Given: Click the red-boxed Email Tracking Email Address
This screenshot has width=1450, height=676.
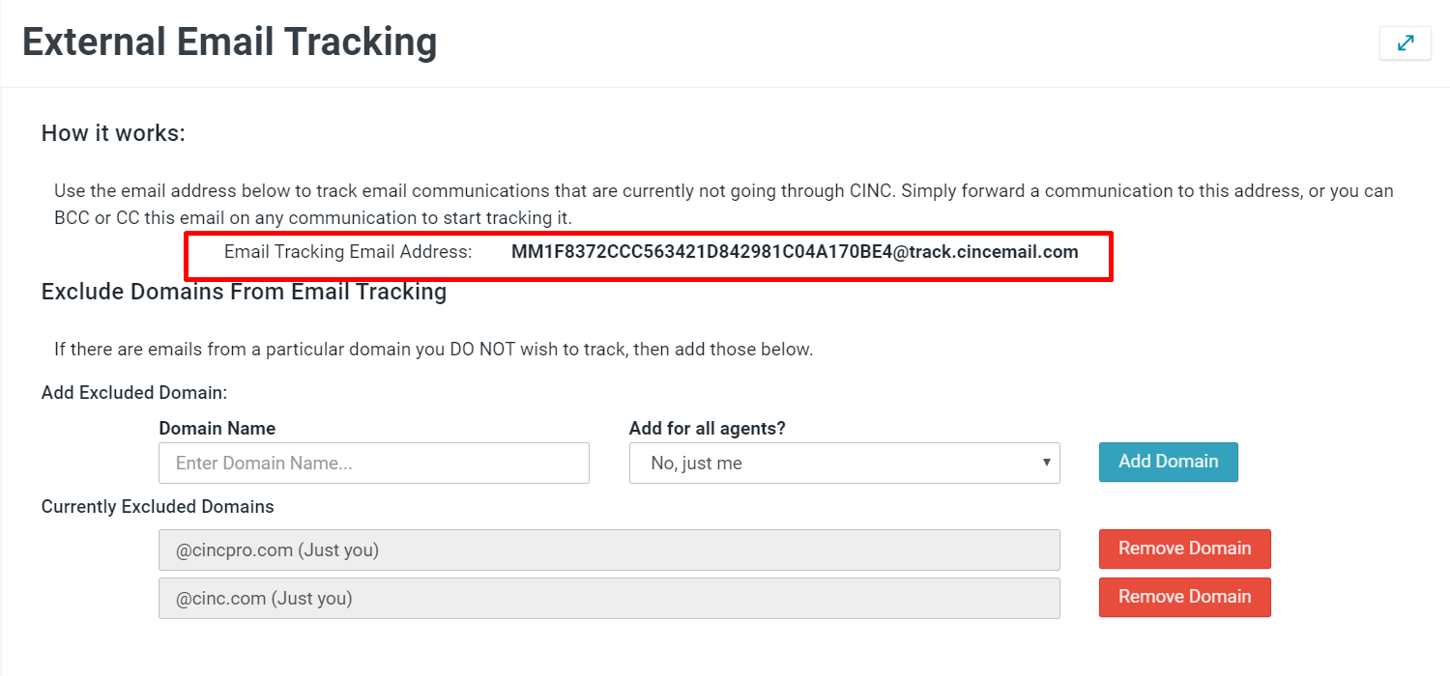Looking at the screenshot, I should 795,252.
